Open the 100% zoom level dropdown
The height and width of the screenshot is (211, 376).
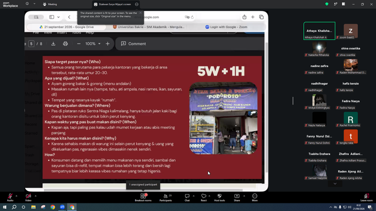93,44
